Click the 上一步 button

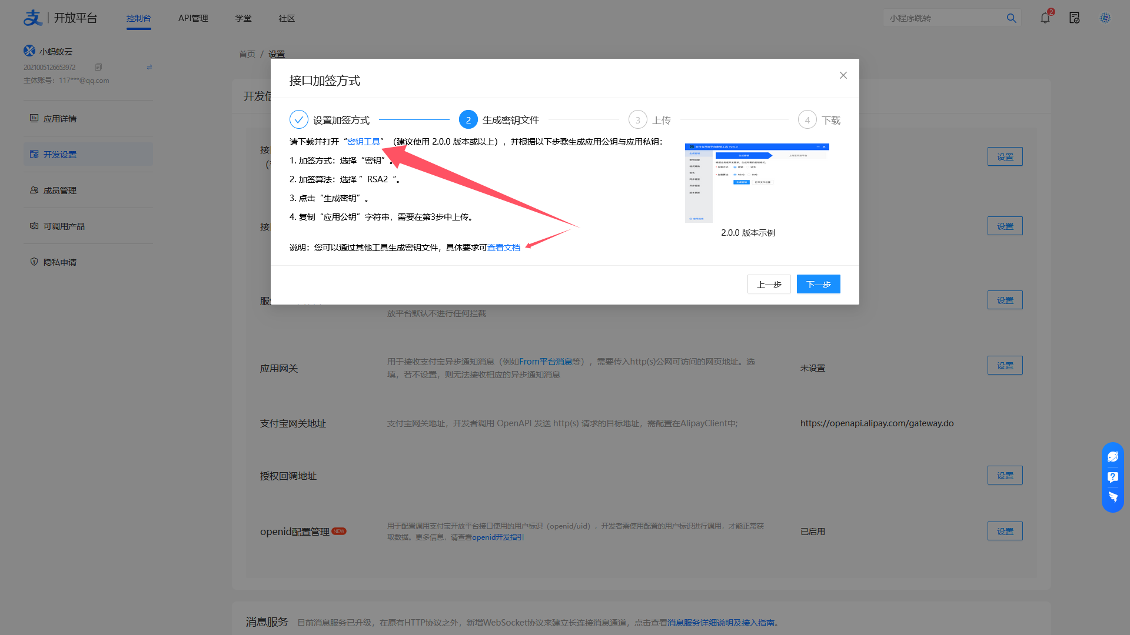(769, 284)
